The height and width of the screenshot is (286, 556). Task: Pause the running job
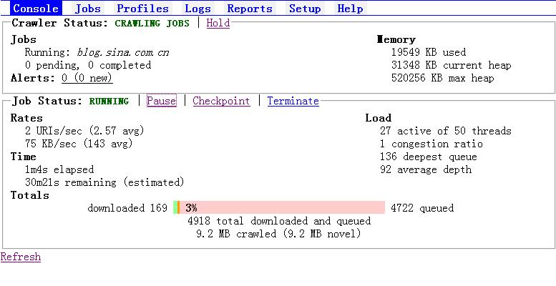(x=161, y=101)
